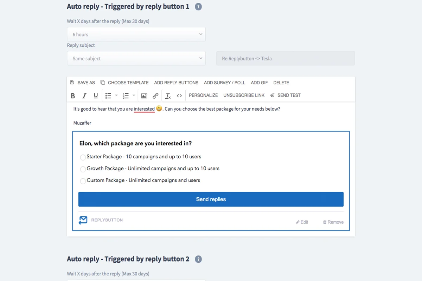Click the paper plane SEND TEST icon

[x=272, y=95]
